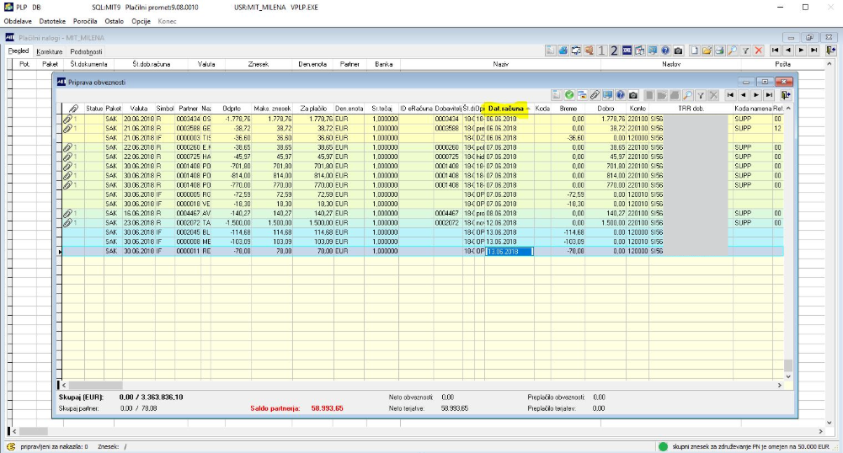The width and height of the screenshot is (843, 453).
Task: Click blue help question mark in Priprava obveznosti toolbar
Action: tap(620, 95)
